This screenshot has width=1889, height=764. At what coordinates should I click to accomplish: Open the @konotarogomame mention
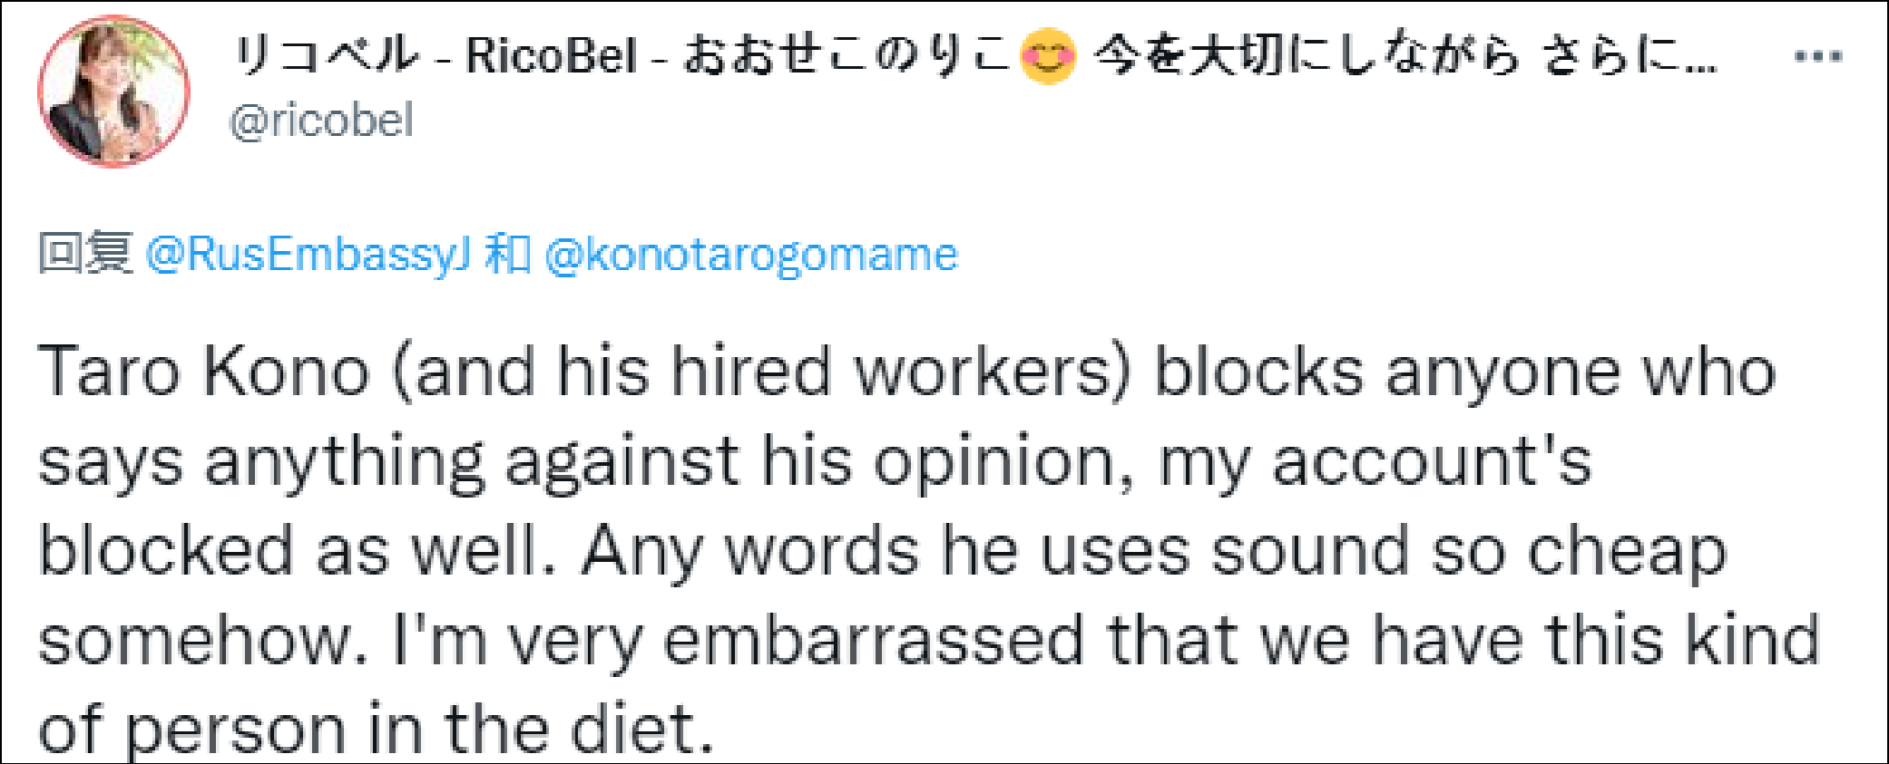[x=750, y=255]
